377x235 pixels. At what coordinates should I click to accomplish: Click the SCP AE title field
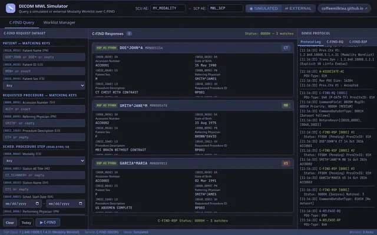pyautogui.click(x=225, y=8)
